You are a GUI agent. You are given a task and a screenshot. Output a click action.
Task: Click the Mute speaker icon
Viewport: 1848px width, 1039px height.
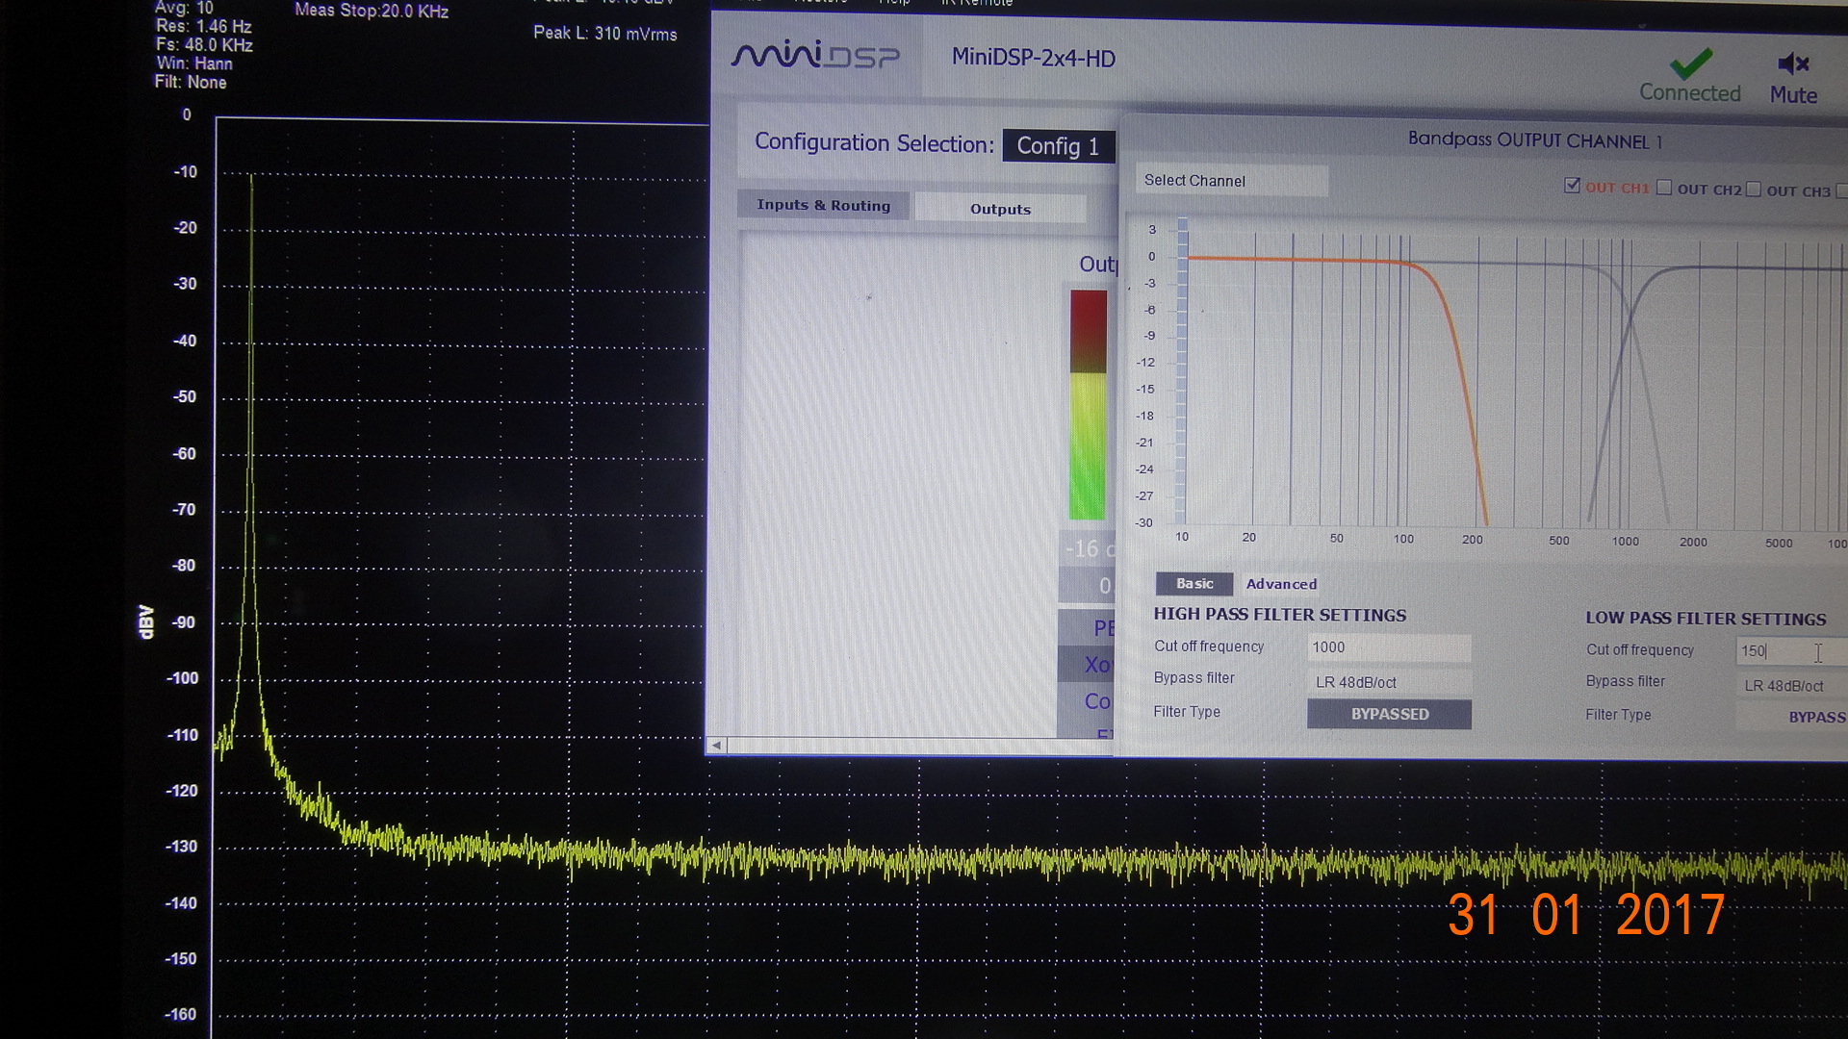tap(1793, 64)
